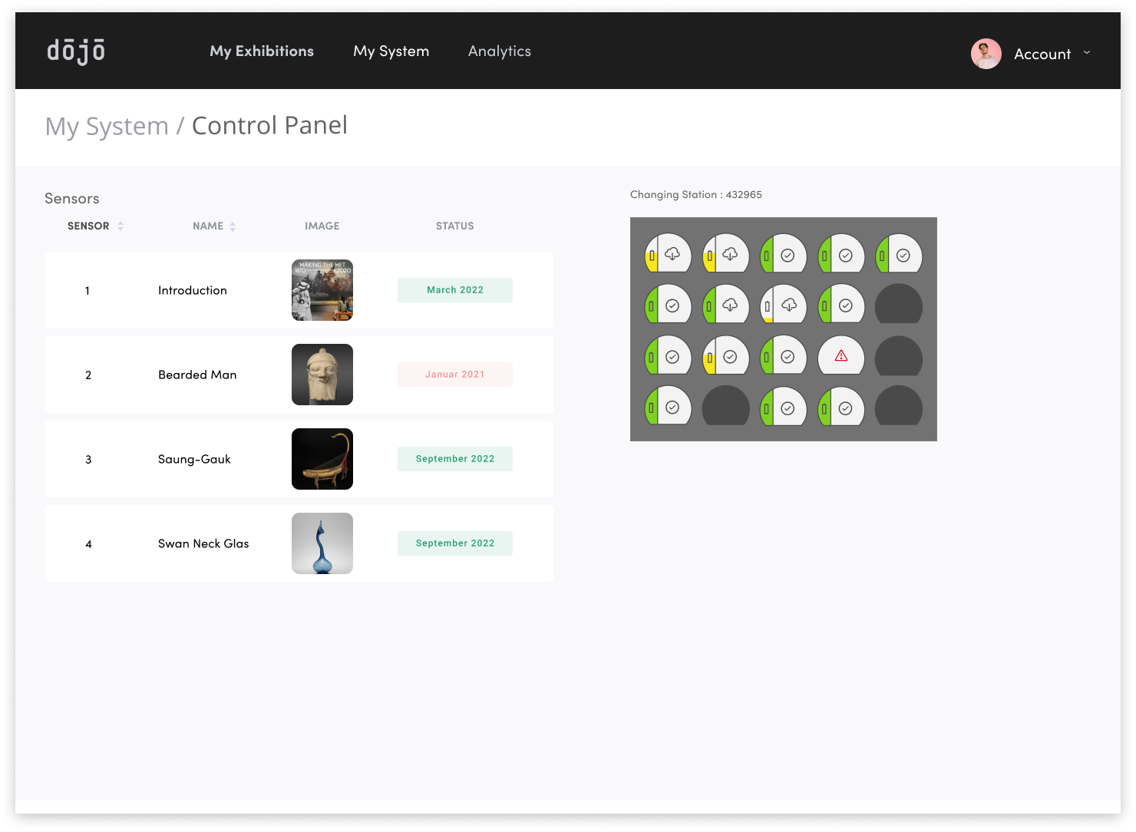Open the Saung-Gauk harp thumbnail
Image resolution: width=1136 pixels, height=832 pixels.
(322, 459)
